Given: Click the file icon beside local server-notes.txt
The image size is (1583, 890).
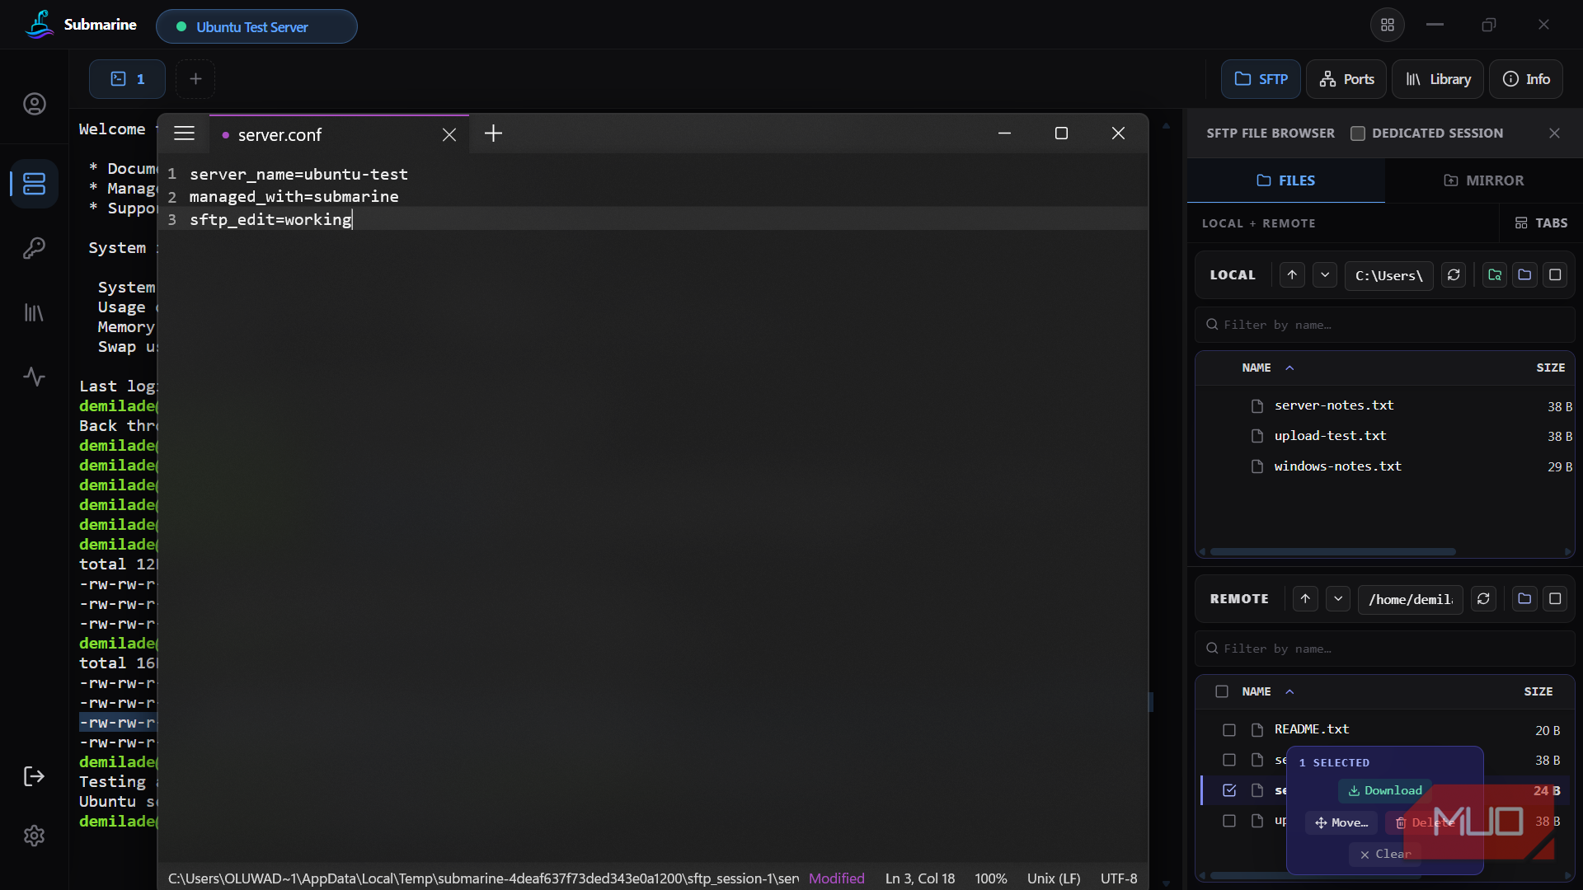Looking at the screenshot, I should tap(1257, 405).
